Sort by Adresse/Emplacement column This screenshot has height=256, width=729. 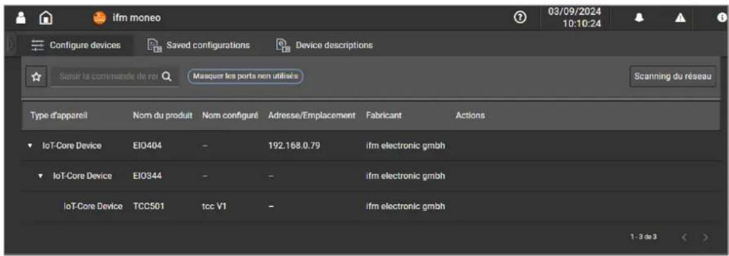(312, 115)
